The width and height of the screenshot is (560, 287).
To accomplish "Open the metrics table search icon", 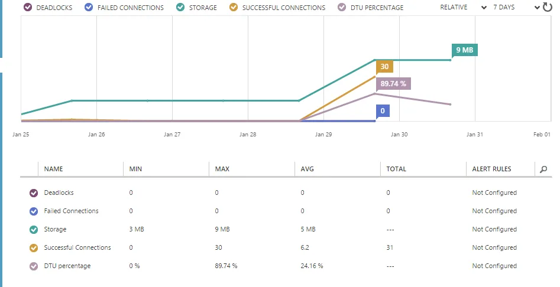I will pyautogui.click(x=543, y=169).
